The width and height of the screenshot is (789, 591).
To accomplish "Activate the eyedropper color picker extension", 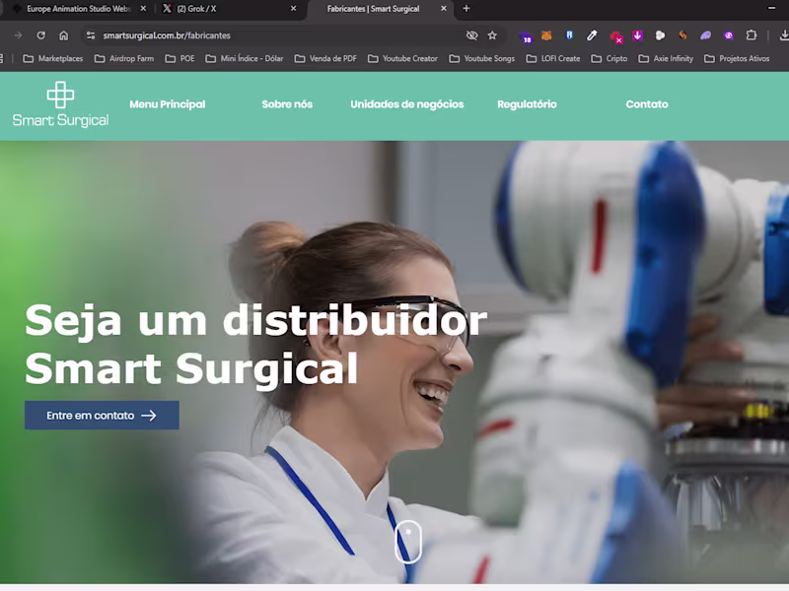I will pyautogui.click(x=592, y=35).
